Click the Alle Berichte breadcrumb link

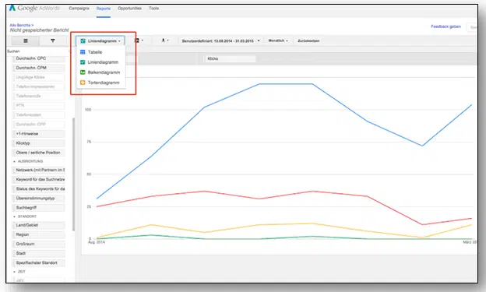point(21,25)
